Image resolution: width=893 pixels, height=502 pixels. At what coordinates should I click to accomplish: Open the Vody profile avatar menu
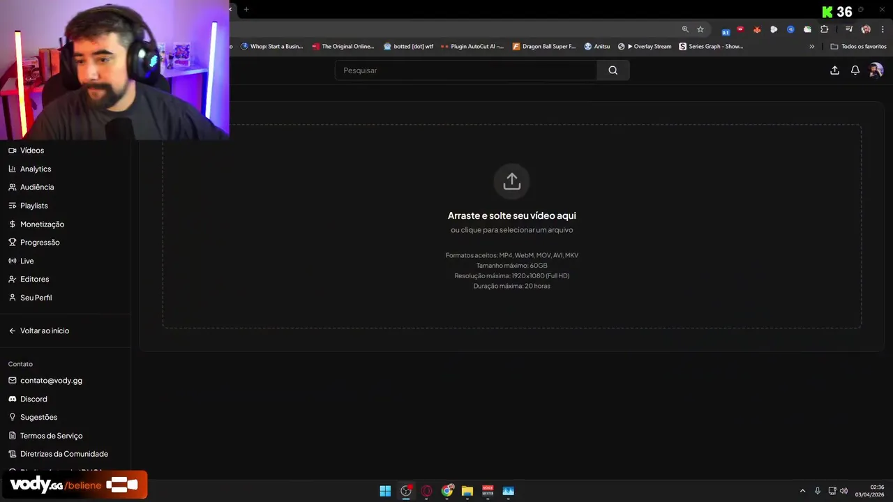coord(876,70)
